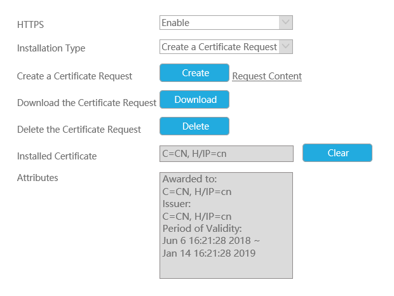Click the Attributes label
The image size is (394, 296).
pyautogui.click(x=37, y=178)
